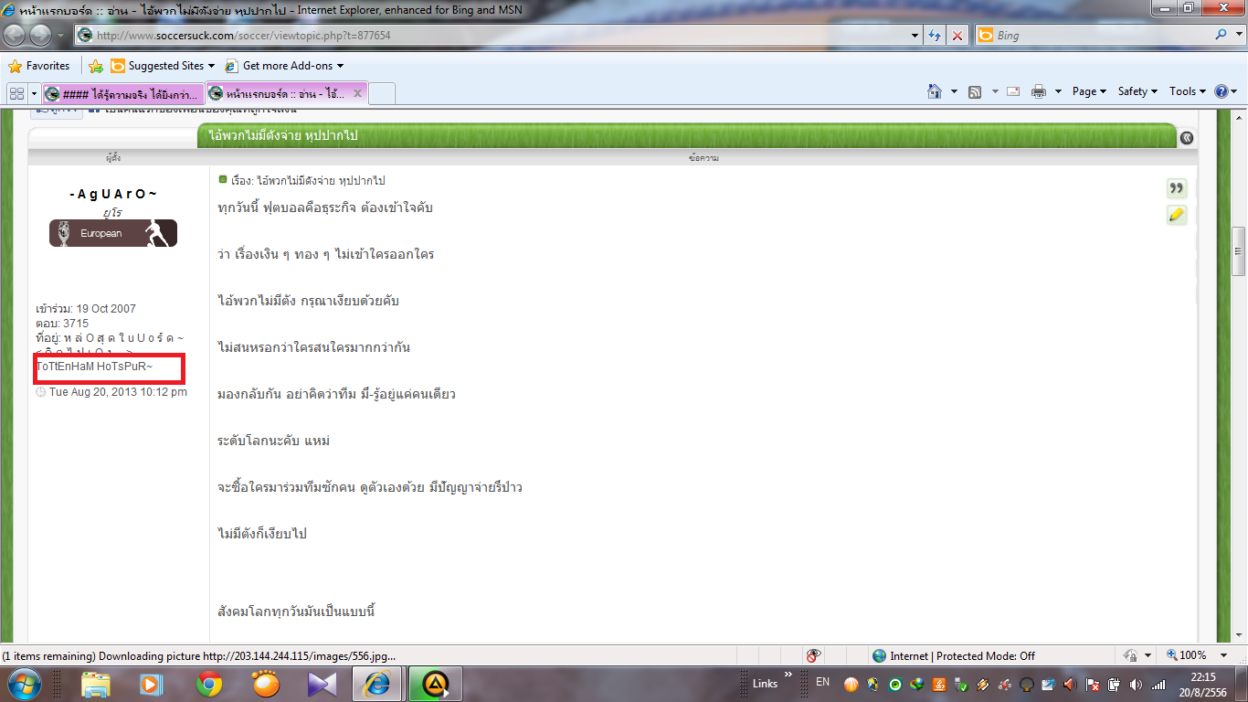Viewport: 1248px width, 702px height.
Task: Click the Refresh icon beside the address bar
Action: pos(936,36)
